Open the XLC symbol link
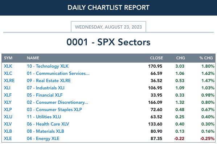Screen dimensions: 217x144 tap(8, 73)
